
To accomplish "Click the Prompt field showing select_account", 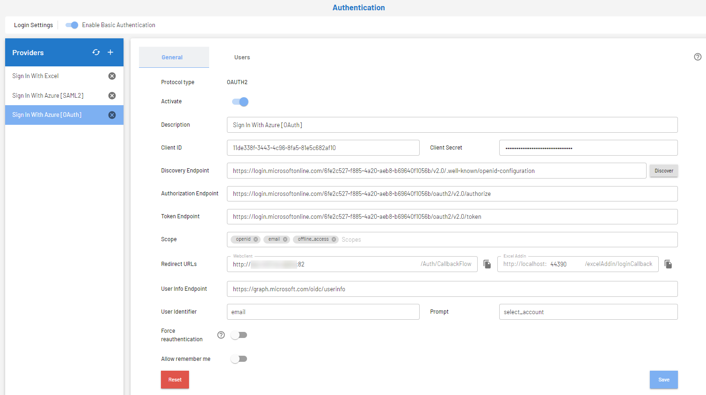I will [588, 312].
